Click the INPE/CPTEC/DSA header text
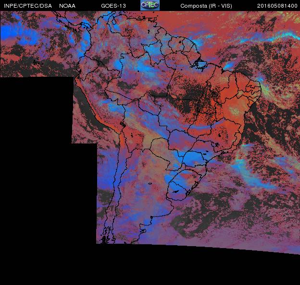Screen dimensions: 300x285 tap(28, 6)
